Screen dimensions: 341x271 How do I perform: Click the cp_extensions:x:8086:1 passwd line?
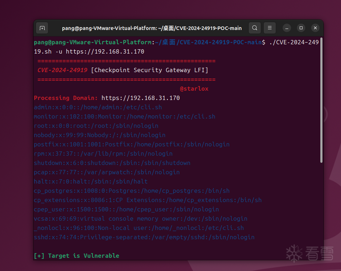tap(148, 200)
